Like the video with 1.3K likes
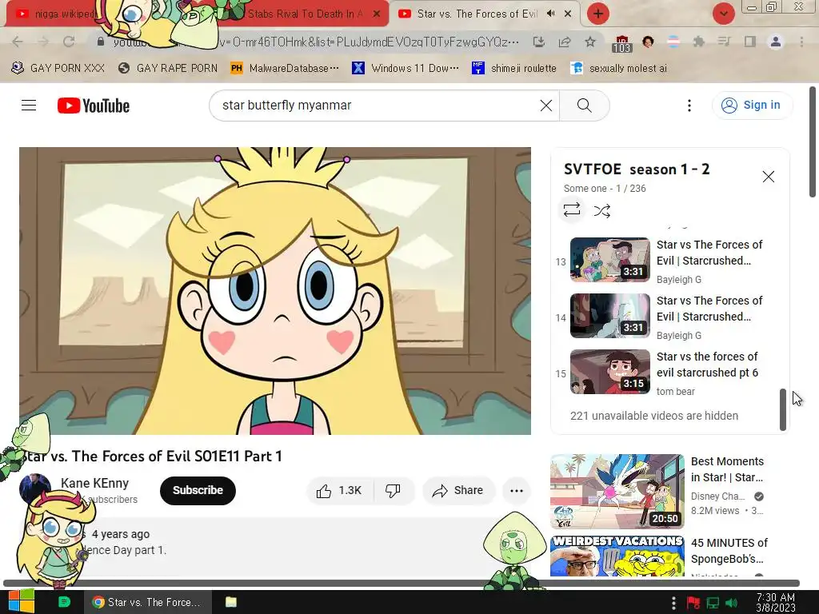This screenshot has height=614, width=819. [x=339, y=490]
